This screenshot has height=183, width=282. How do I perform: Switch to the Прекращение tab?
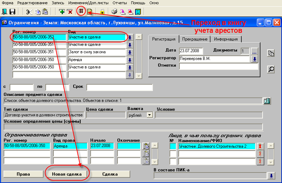(x=195, y=39)
